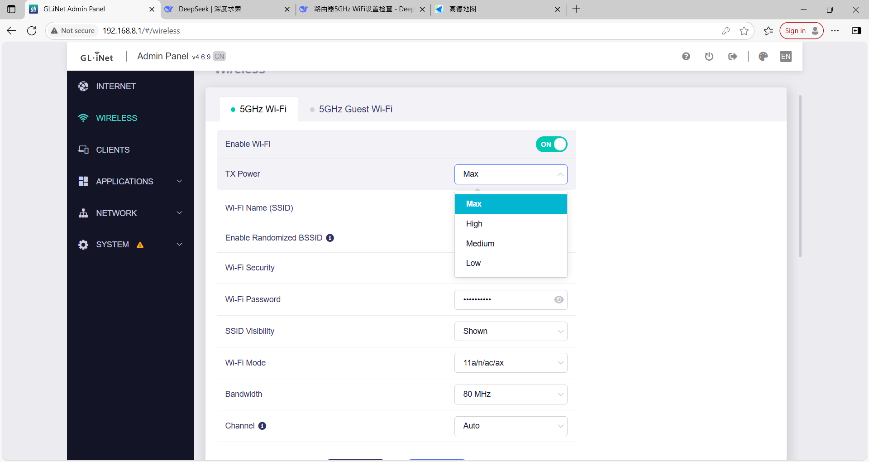Screen dimensions: 869x462
Task: Close the DeepSeek browser tab
Action: point(287,9)
